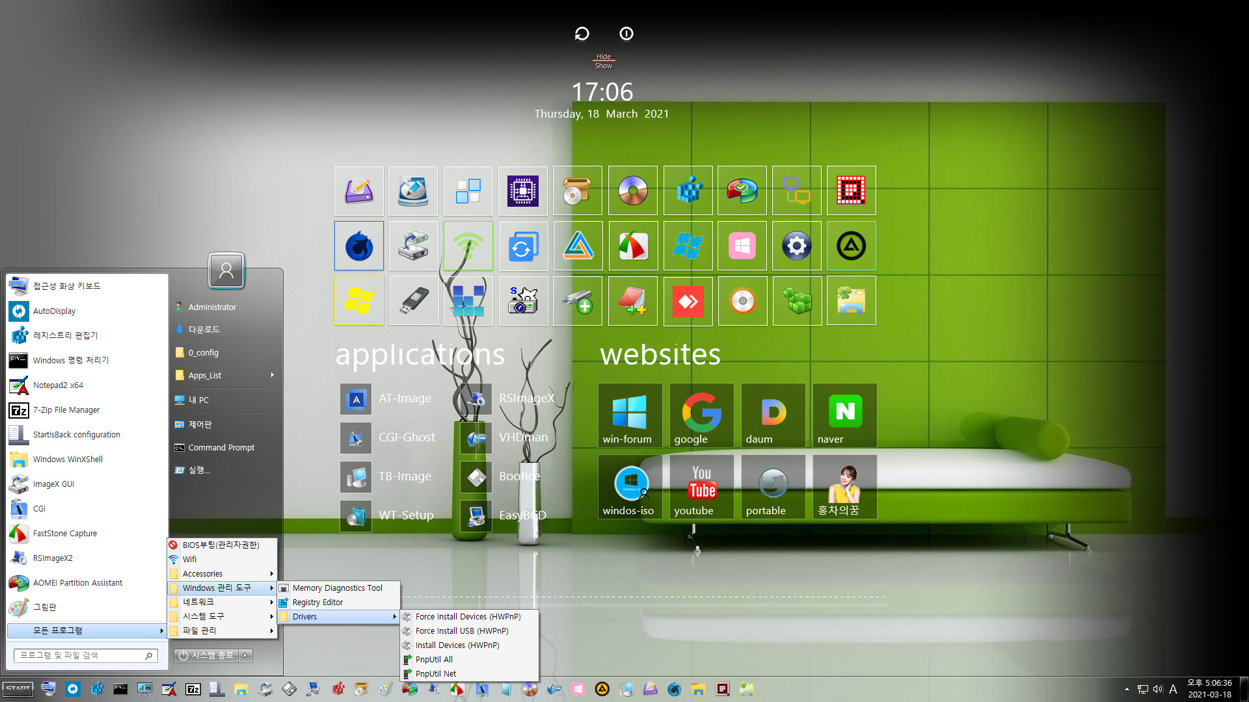Image resolution: width=1249 pixels, height=702 pixels.
Task: Click the START taskbar button
Action: pyautogui.click(x=18, y=689)
